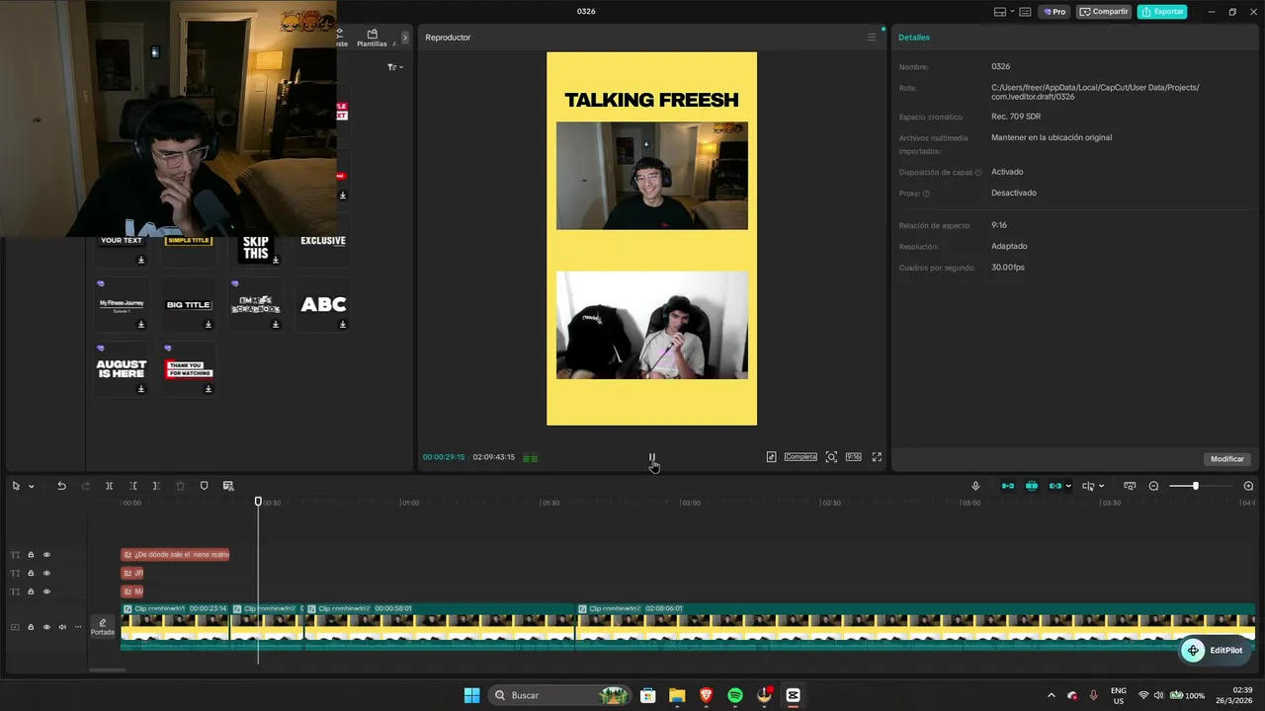The width and height of the screenshot is (1265, 711).
Task: Open the selection tool mode dropdown
Action: click(x=31, y=486)
